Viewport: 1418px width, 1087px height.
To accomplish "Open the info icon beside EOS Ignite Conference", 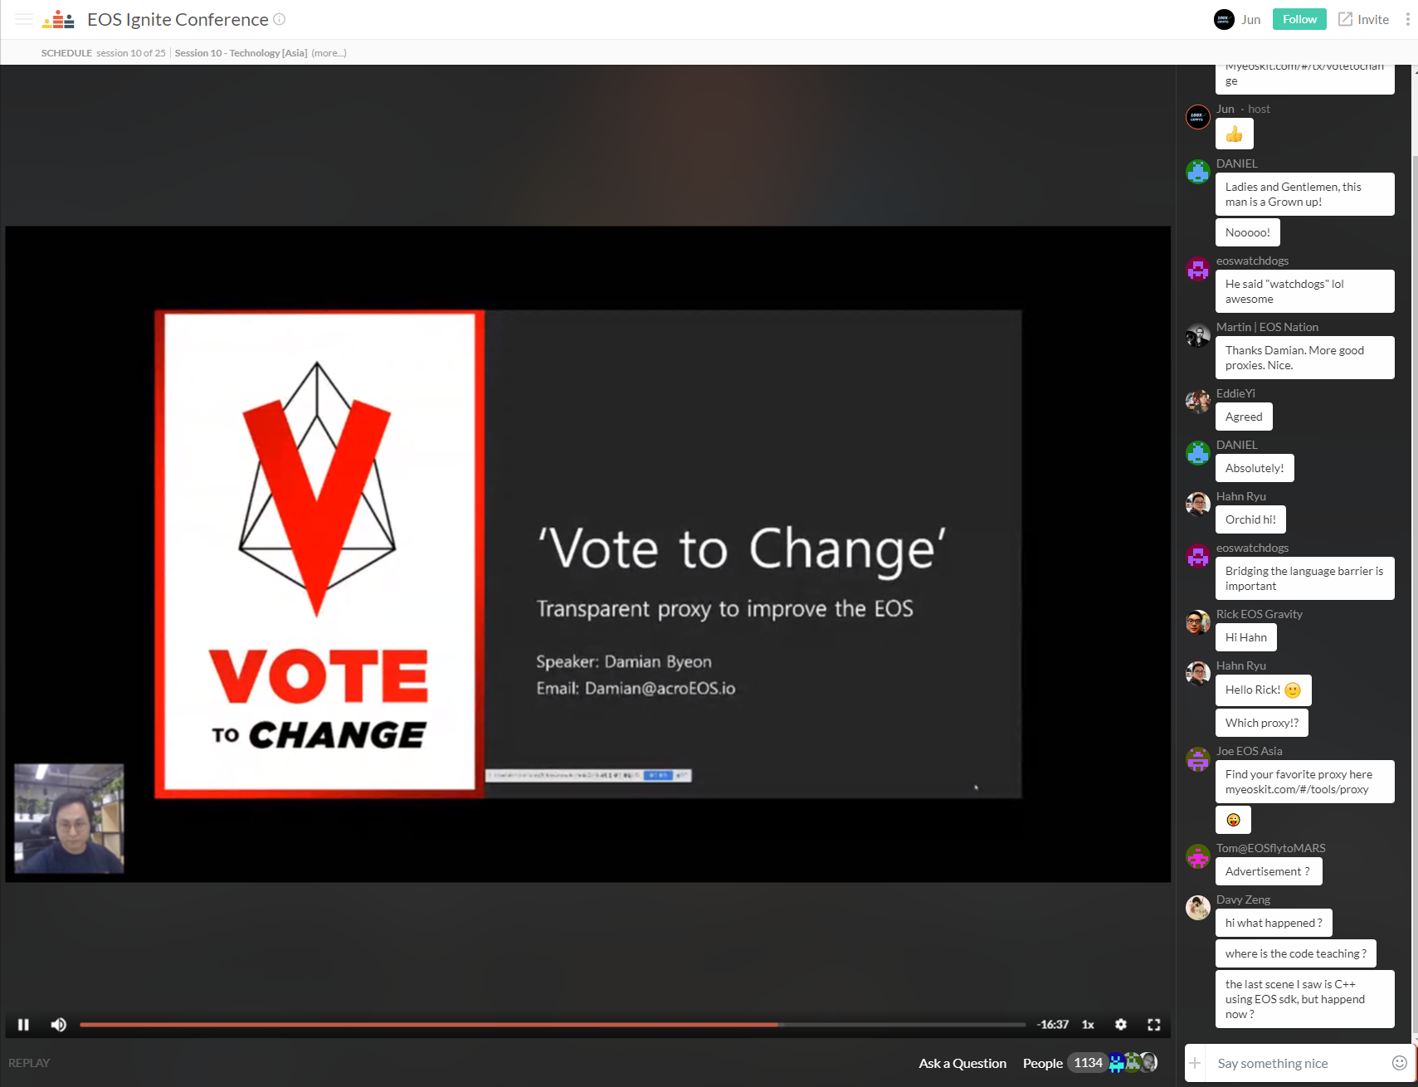I will coord(280,19).
